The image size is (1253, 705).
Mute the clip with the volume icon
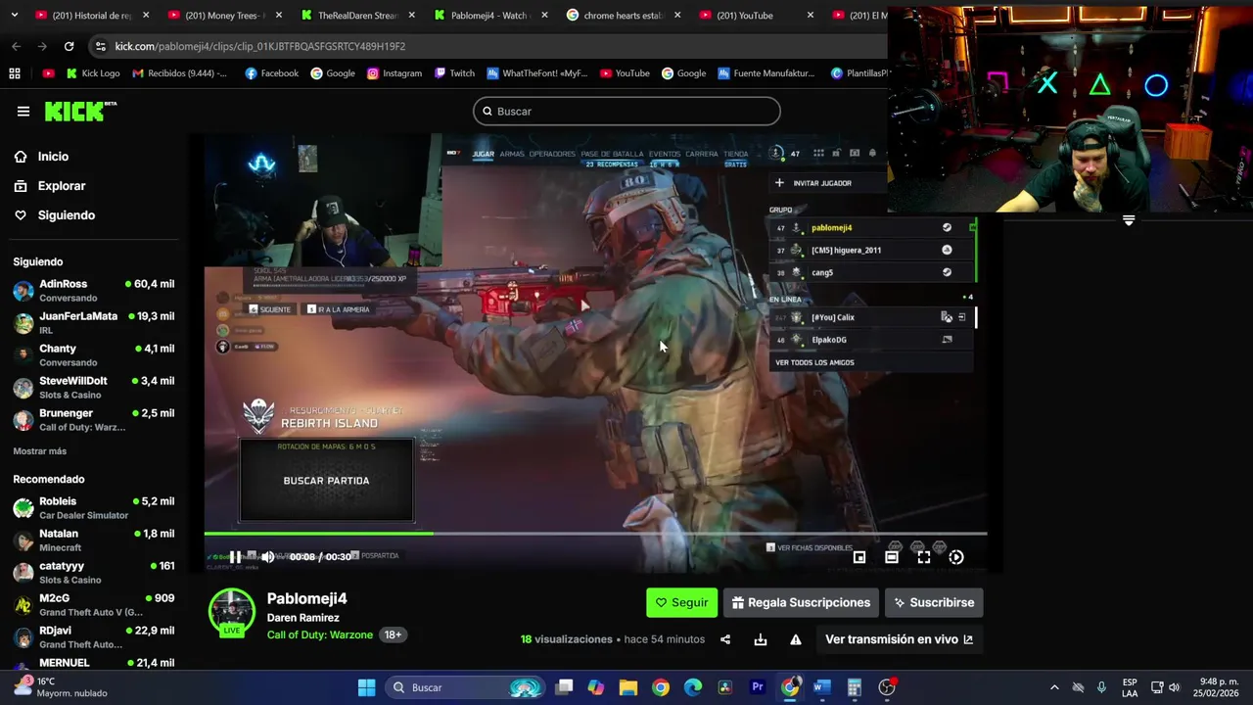click(x=267, y=557)
